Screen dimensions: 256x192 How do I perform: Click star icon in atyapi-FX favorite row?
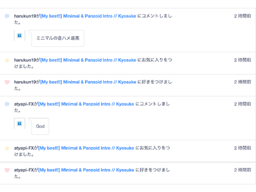(7, 148)
